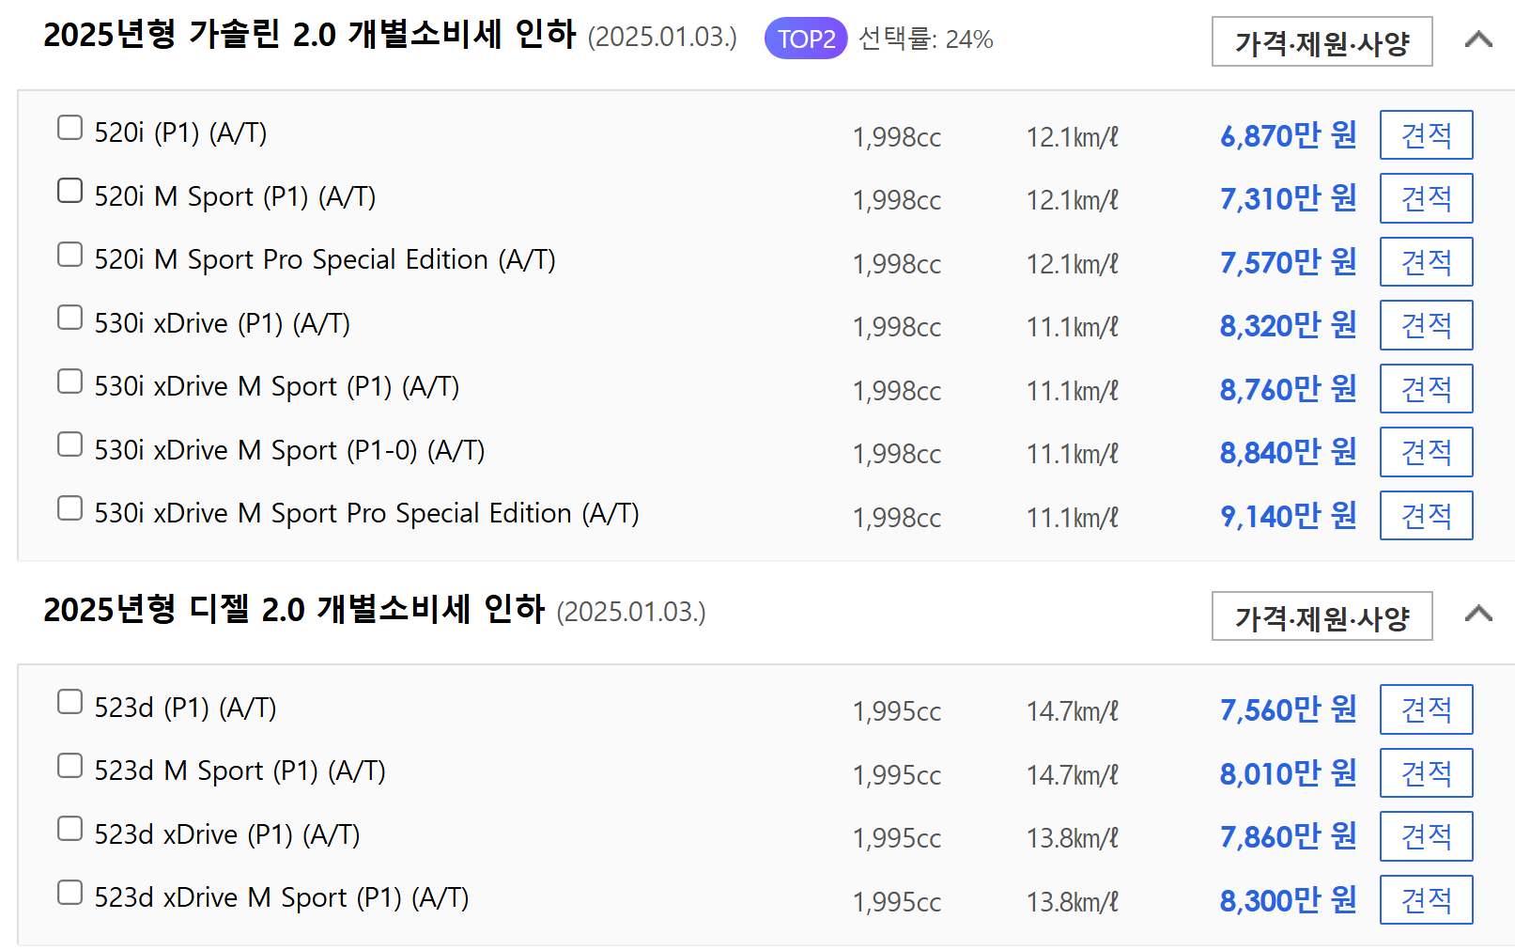The height and width of the screenshot is (950, 1515).
Task: Click 견적 for the 9,140만 원 trim
Action: (x=1426, y=516)
